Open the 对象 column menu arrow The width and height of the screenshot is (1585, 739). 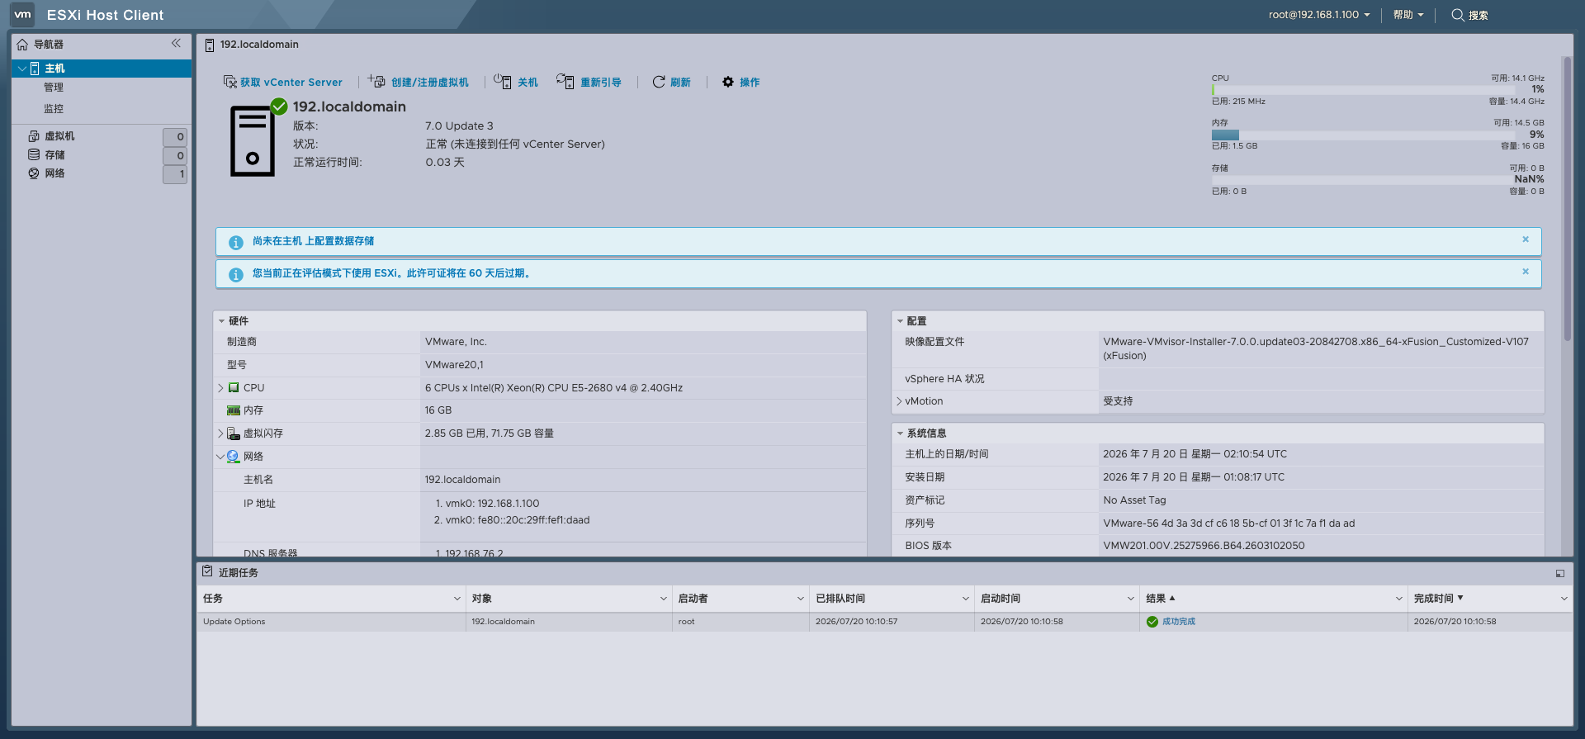[663, 599]
